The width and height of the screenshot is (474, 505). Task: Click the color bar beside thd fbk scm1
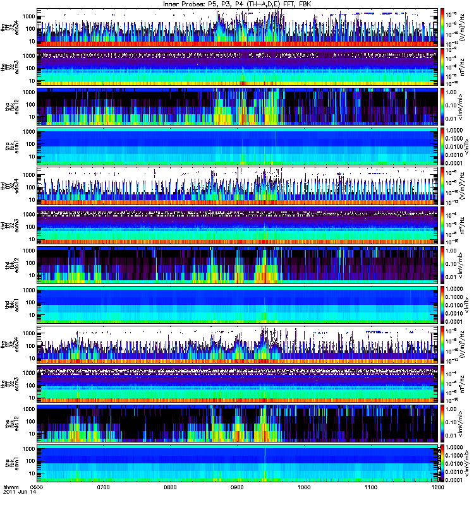tap(442, 305)
